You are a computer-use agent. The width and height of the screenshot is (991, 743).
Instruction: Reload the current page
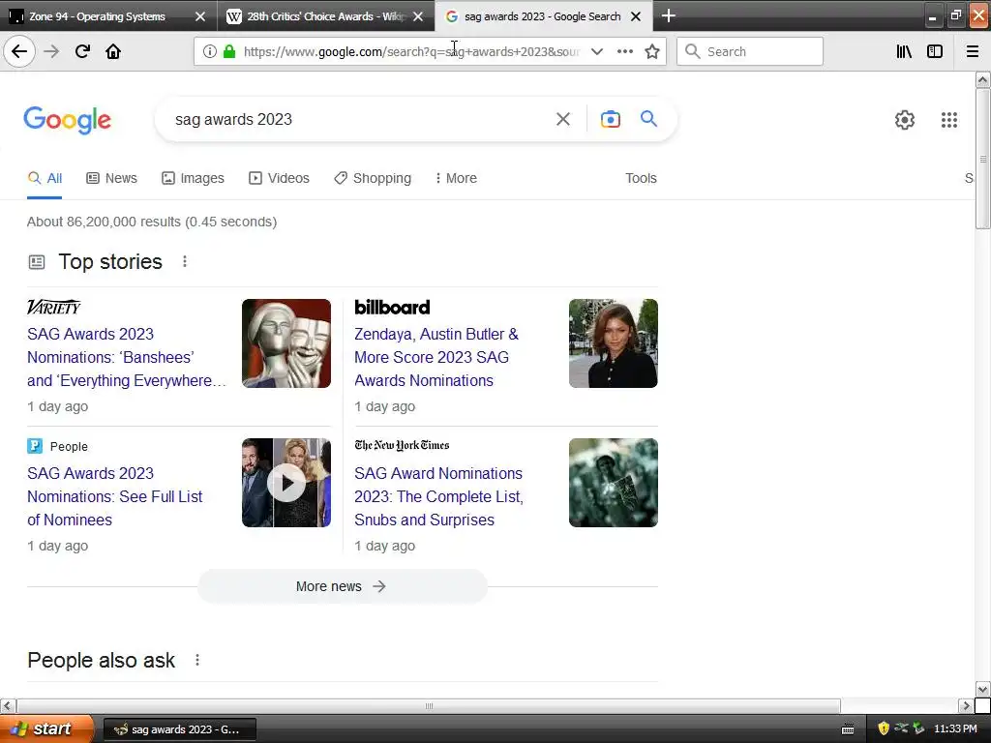click(82, 51)
